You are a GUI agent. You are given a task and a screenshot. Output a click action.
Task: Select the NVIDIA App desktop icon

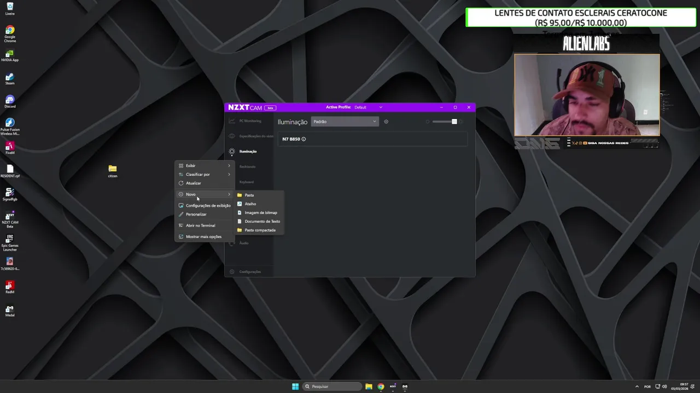[x=10, y=56]
